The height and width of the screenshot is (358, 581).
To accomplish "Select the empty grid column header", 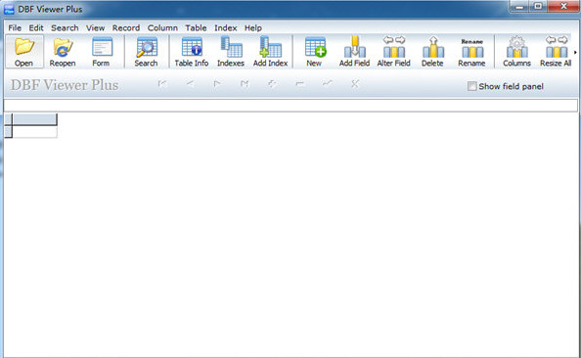I will (34, 119).
